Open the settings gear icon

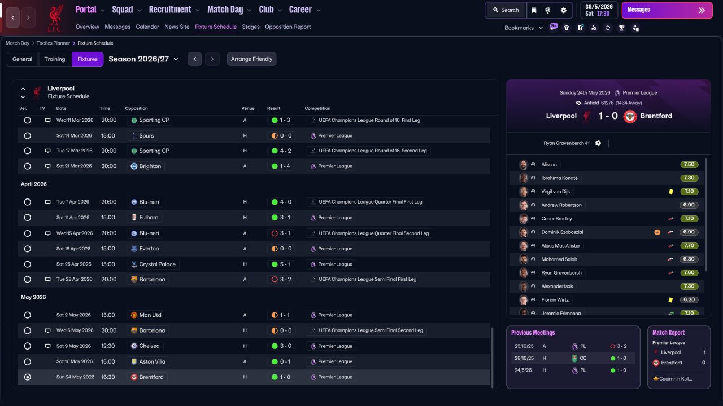pos(564,10)
